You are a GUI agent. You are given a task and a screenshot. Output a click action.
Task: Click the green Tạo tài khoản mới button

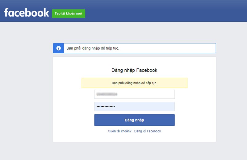click(69, 14)
